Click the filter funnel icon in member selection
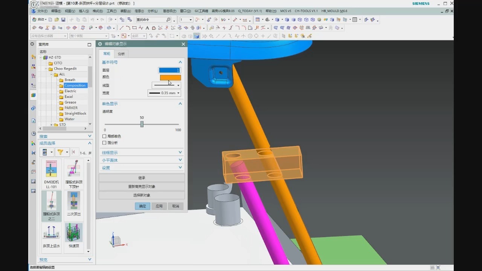Screen dimensions: 482x271 click(60, 152)
